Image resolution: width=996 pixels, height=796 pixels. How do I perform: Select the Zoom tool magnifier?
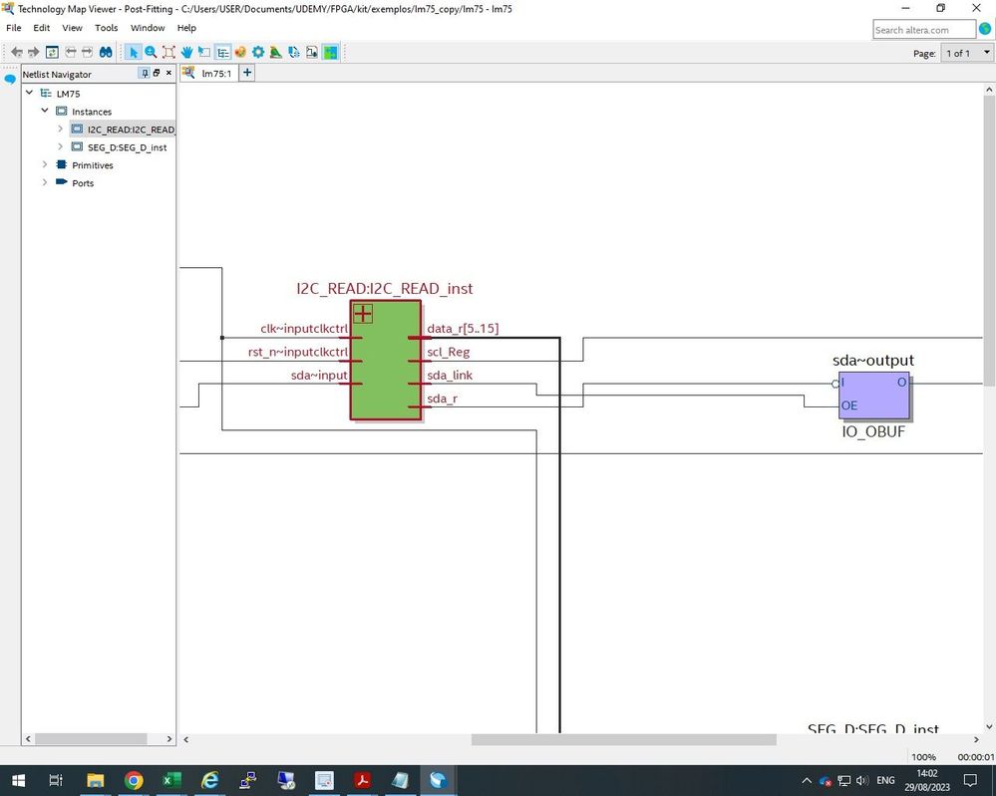click(x=151, y=52)
